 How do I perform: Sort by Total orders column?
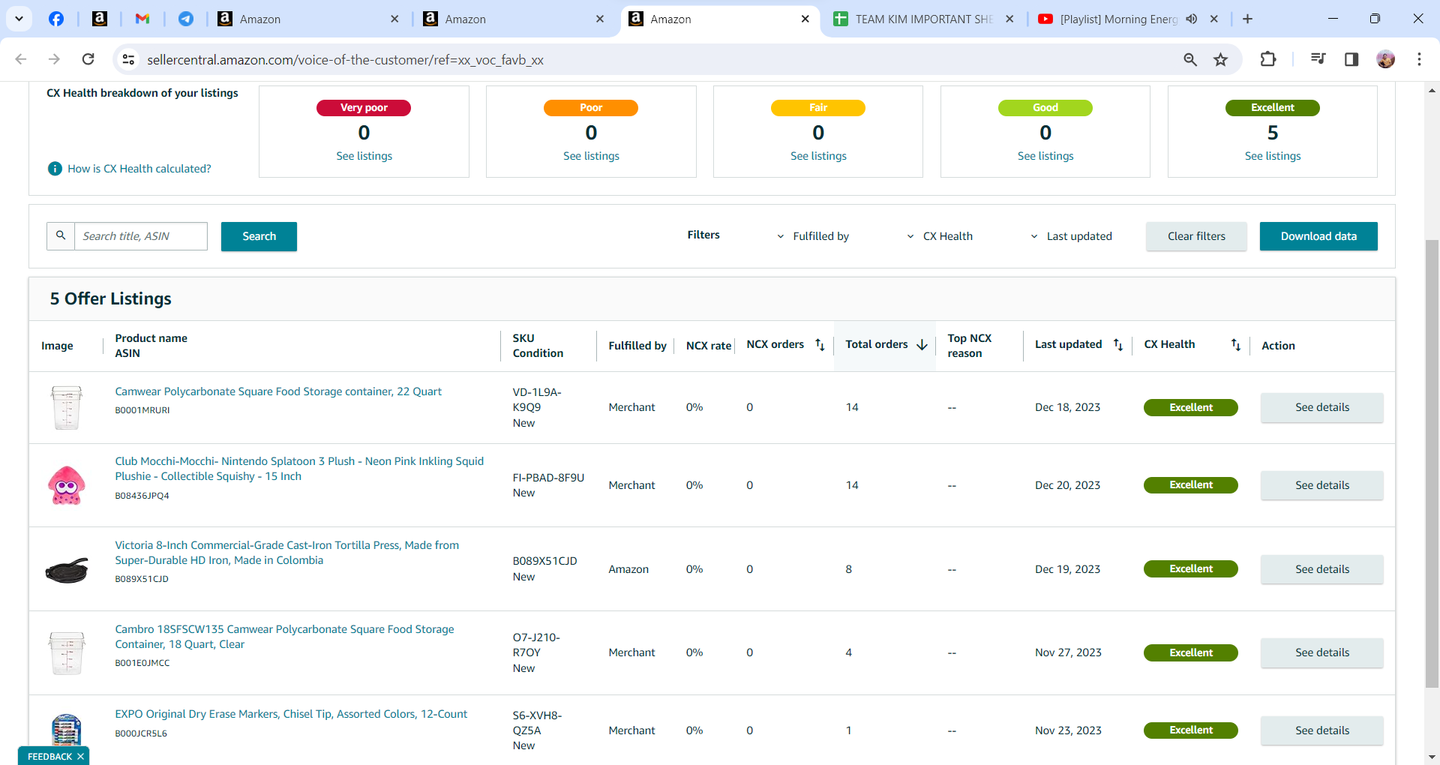(x=922, y=345)
